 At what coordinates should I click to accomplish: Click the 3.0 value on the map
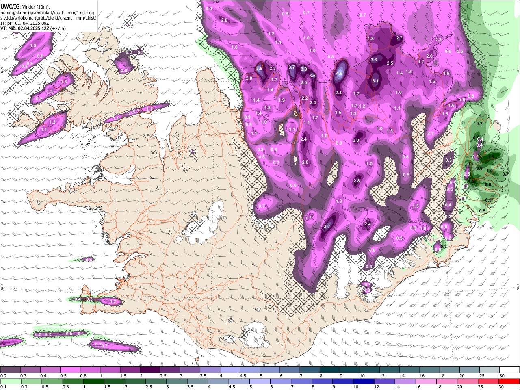[x=356, y=140]
